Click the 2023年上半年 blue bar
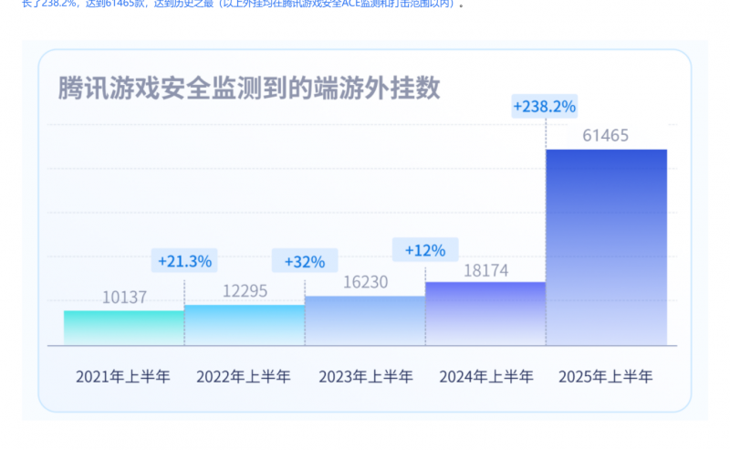 point(365,320)
